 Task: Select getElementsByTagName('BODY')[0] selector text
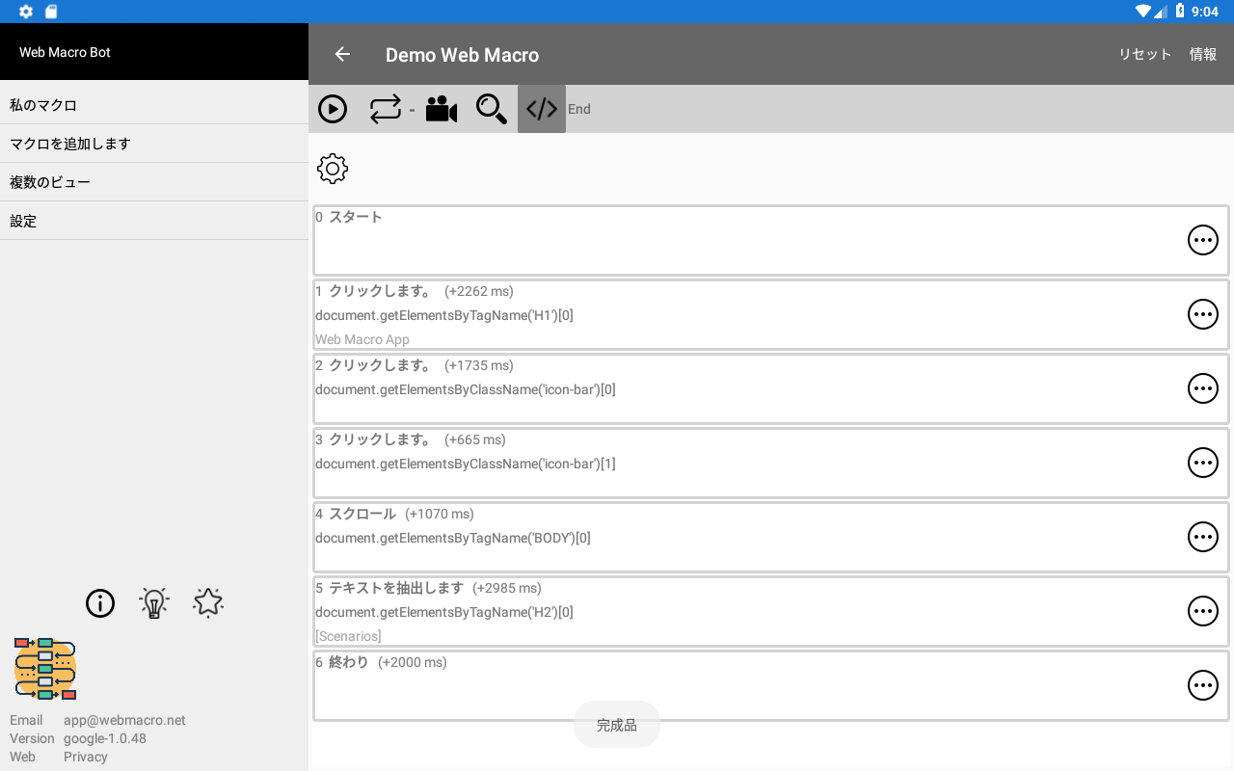tap(453, 538)
